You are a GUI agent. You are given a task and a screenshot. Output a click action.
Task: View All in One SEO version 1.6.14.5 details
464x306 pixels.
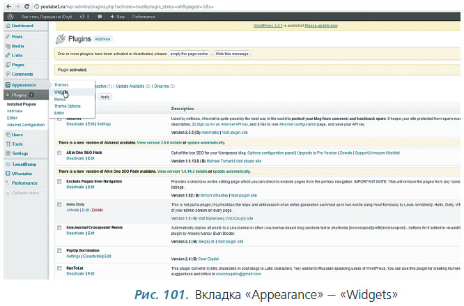point(183,171)
